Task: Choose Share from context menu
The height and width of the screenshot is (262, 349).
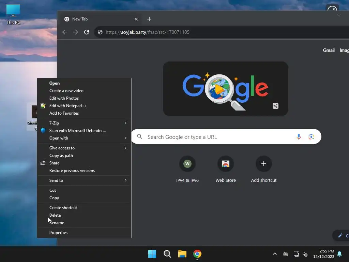Action: click(84, 163)
